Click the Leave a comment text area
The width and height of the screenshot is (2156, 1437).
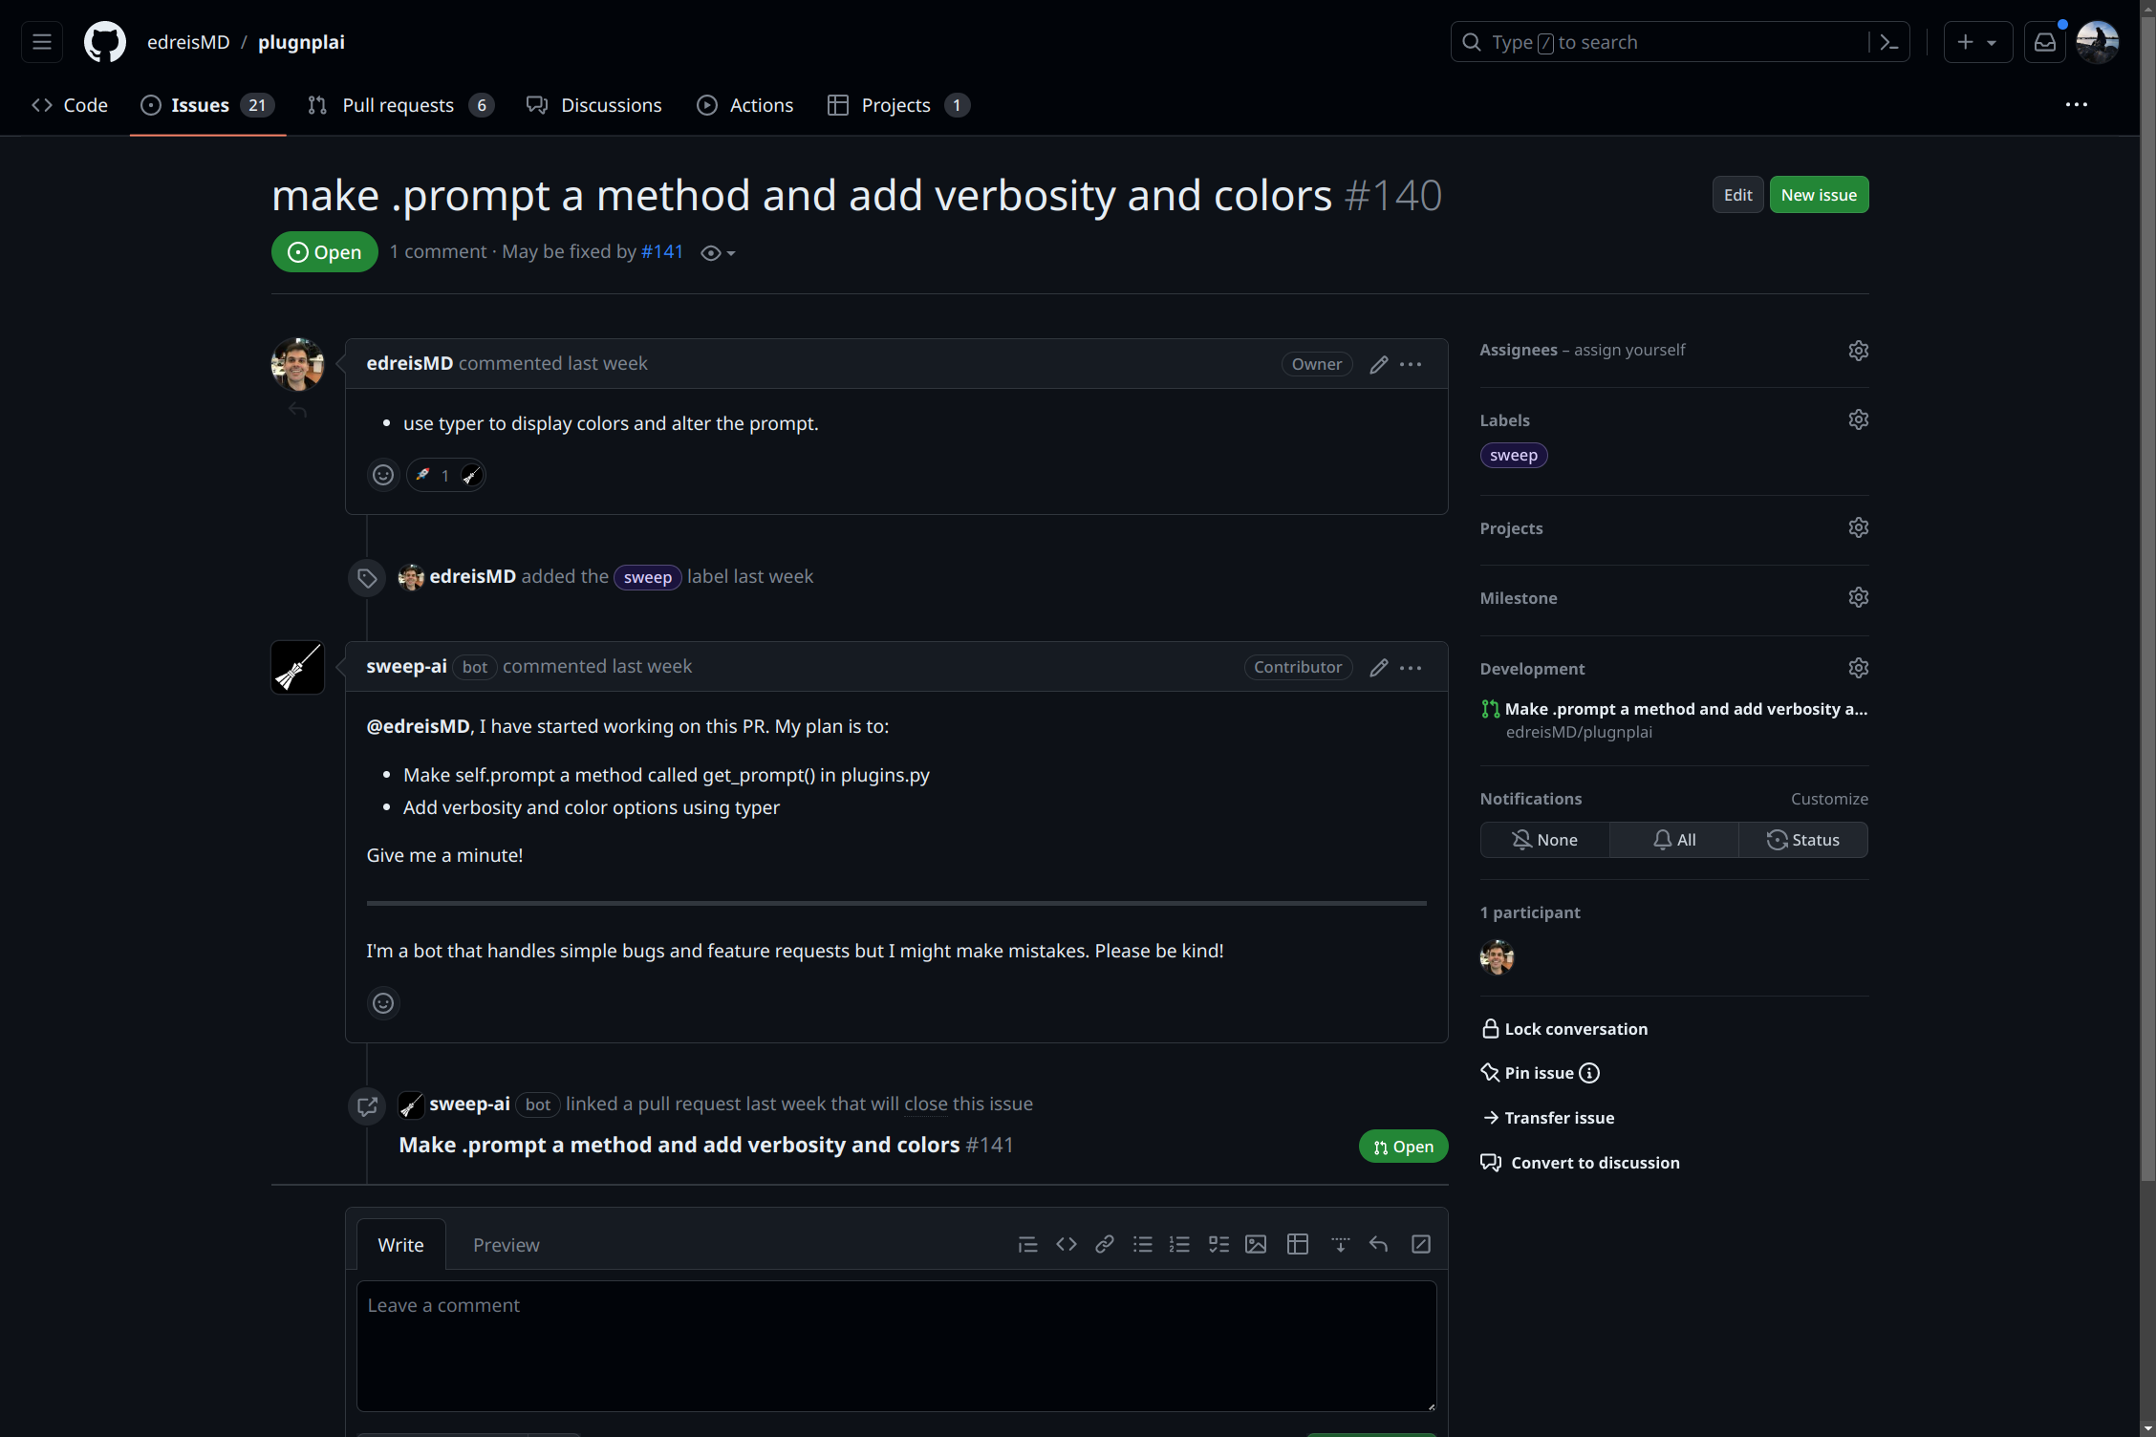[896, 1346]
